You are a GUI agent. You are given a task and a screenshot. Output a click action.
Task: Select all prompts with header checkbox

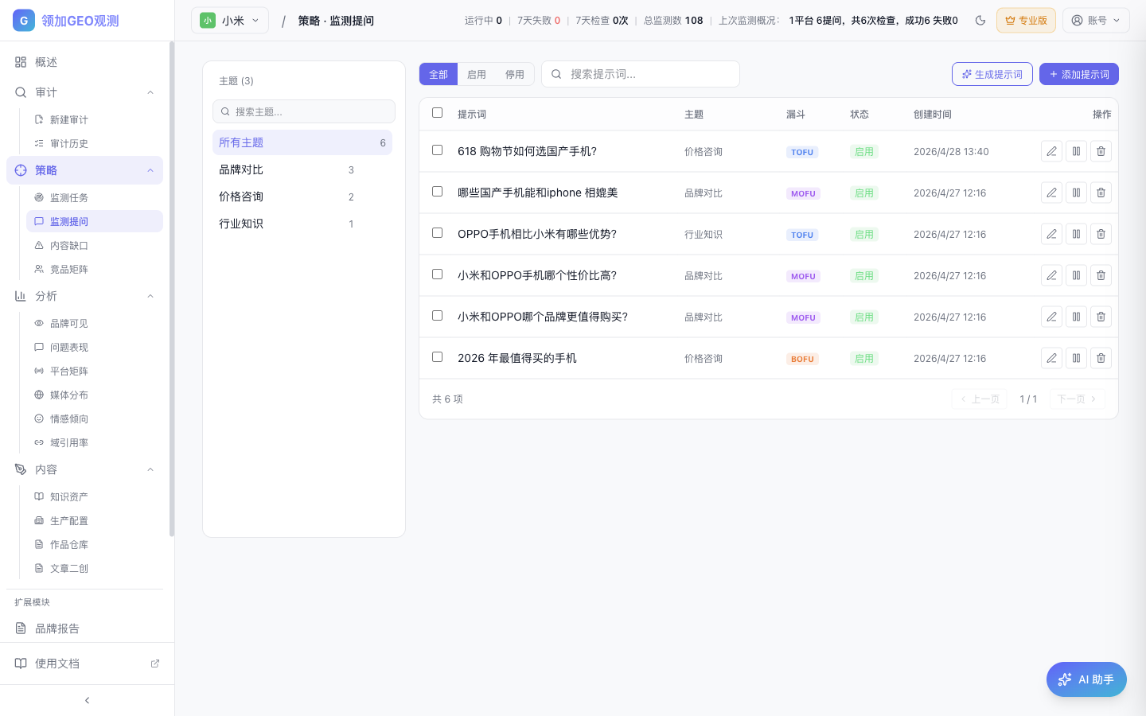(437, 113)
